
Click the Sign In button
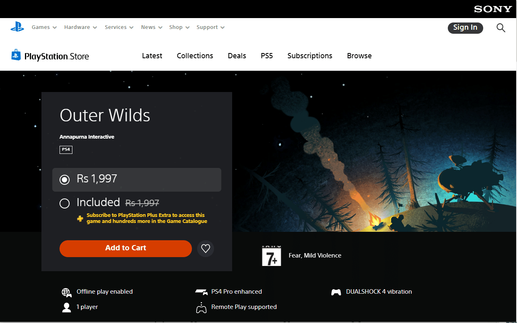coord(465,27)
